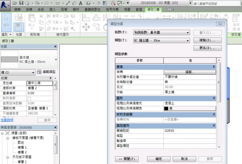Collapse the 營造 parameter group

(214, 67)
